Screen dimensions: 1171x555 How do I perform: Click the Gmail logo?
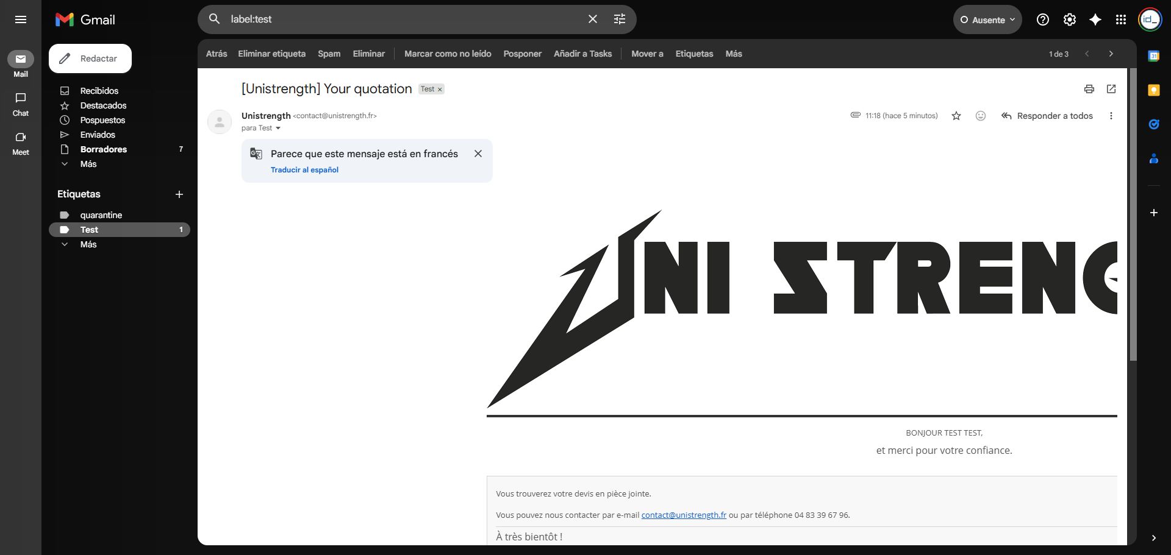(x=85, y=19)
